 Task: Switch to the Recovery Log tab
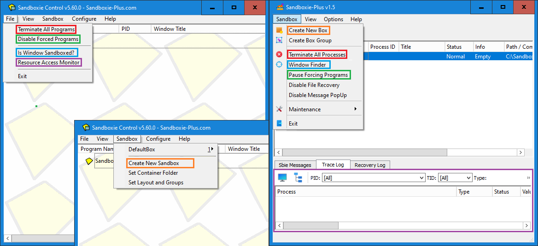click(369, 165)
